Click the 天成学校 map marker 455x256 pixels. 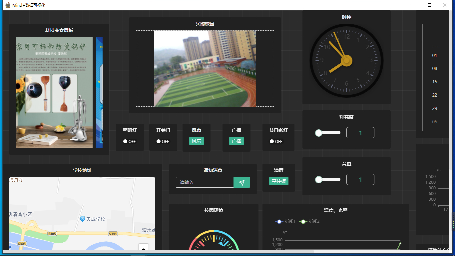(x=83, y=219)
